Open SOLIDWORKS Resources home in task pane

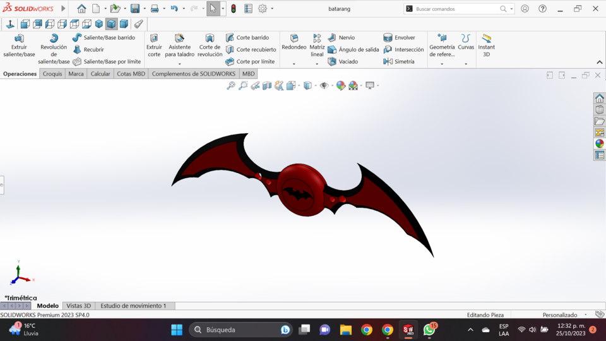600,99
